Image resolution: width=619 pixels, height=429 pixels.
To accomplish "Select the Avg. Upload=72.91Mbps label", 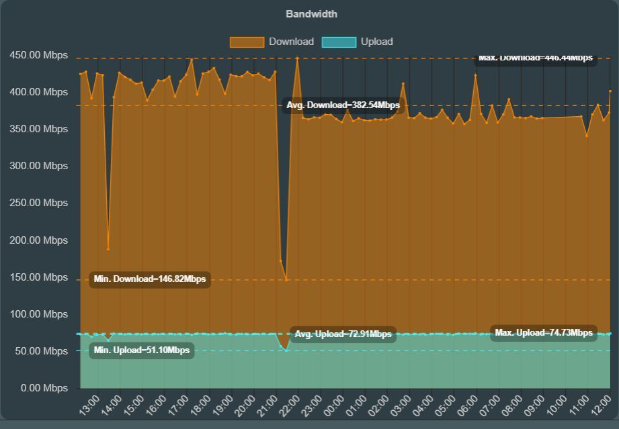I will click(343, 334).
